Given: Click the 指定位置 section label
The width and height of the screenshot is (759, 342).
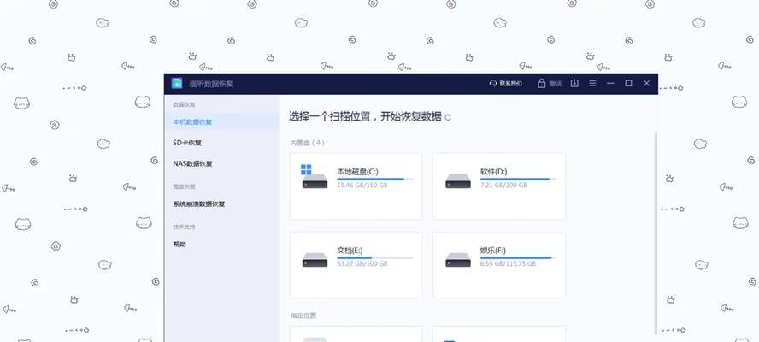Looking at the screenshot, I should pos(303,315).
